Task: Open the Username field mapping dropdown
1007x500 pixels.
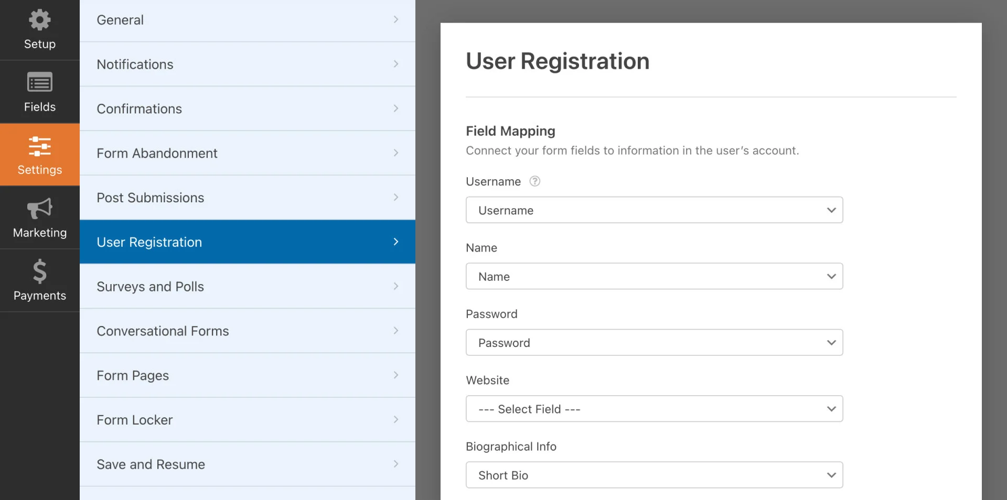Action: 654,210
